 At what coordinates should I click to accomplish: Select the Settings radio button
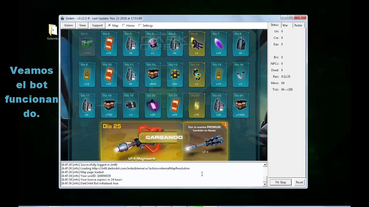[140, 26]
